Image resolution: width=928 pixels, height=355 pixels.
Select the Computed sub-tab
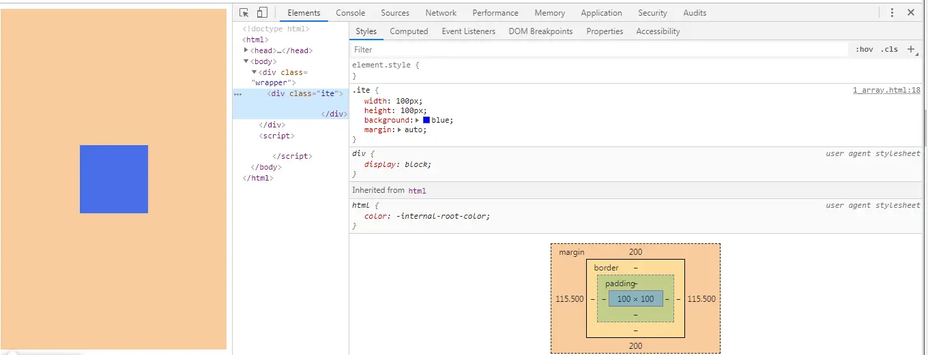pos(409,31)
